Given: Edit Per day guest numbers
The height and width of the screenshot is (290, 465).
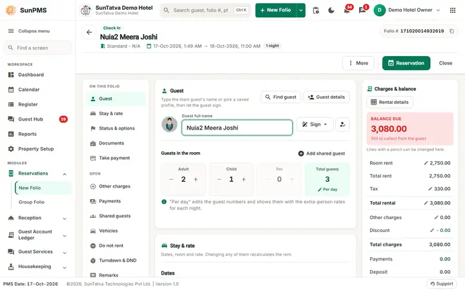Looking at the screenshot, I should pos(327,189).
